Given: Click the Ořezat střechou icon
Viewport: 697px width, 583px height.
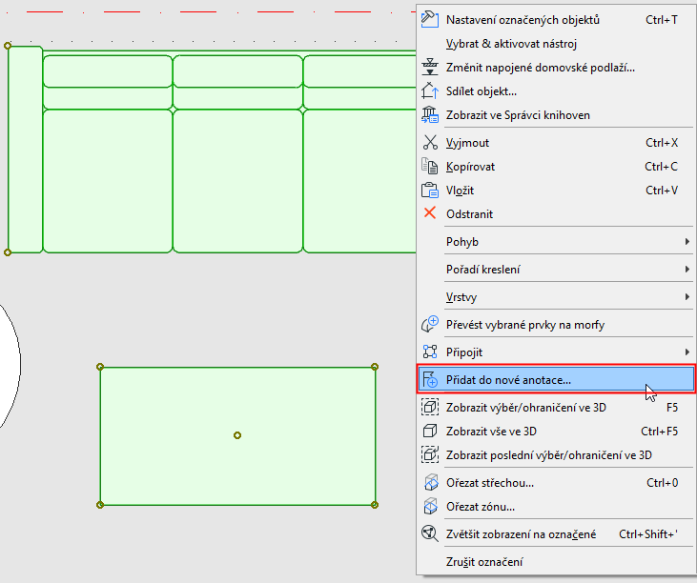Looking at the screenshot, I should coord(429,483).
